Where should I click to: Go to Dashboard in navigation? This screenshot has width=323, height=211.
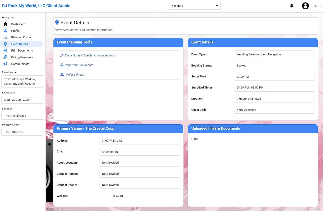pyautogui.click(x=18, y=24)
